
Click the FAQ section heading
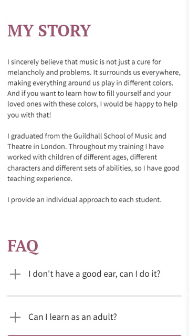click(x=23, y=246)
